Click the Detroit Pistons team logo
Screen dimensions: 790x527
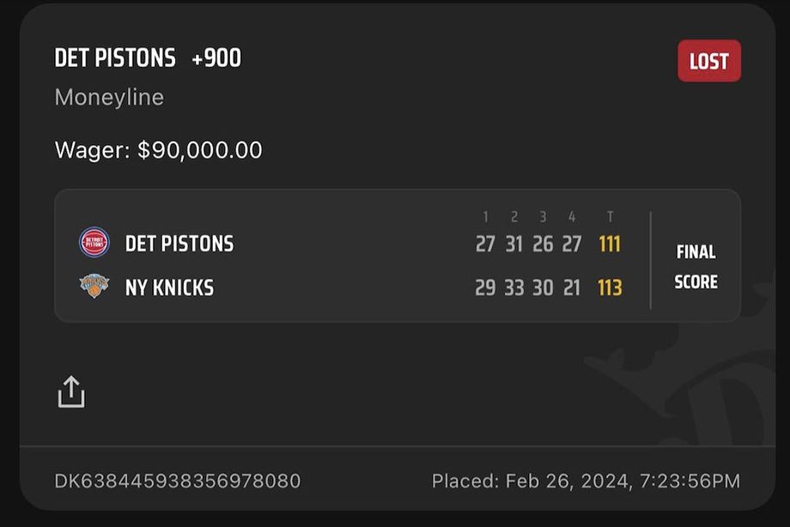[94, 243]
